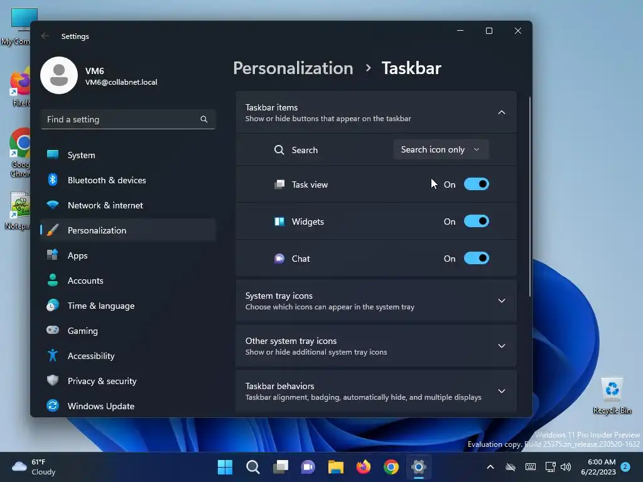Screen dimensions: 643x482
Task: Select the Firefox desktop shortcut
Action: (21, 88)
